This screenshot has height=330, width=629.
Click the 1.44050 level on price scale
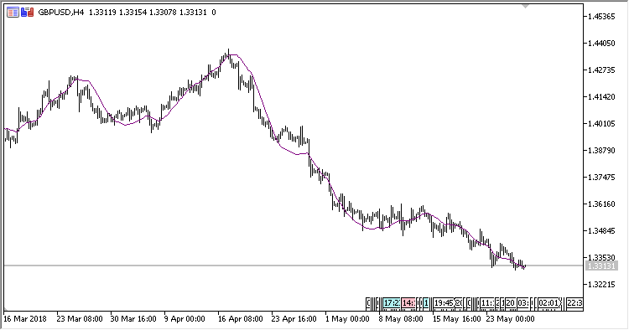pyautogui.click(x=601, y=44)
